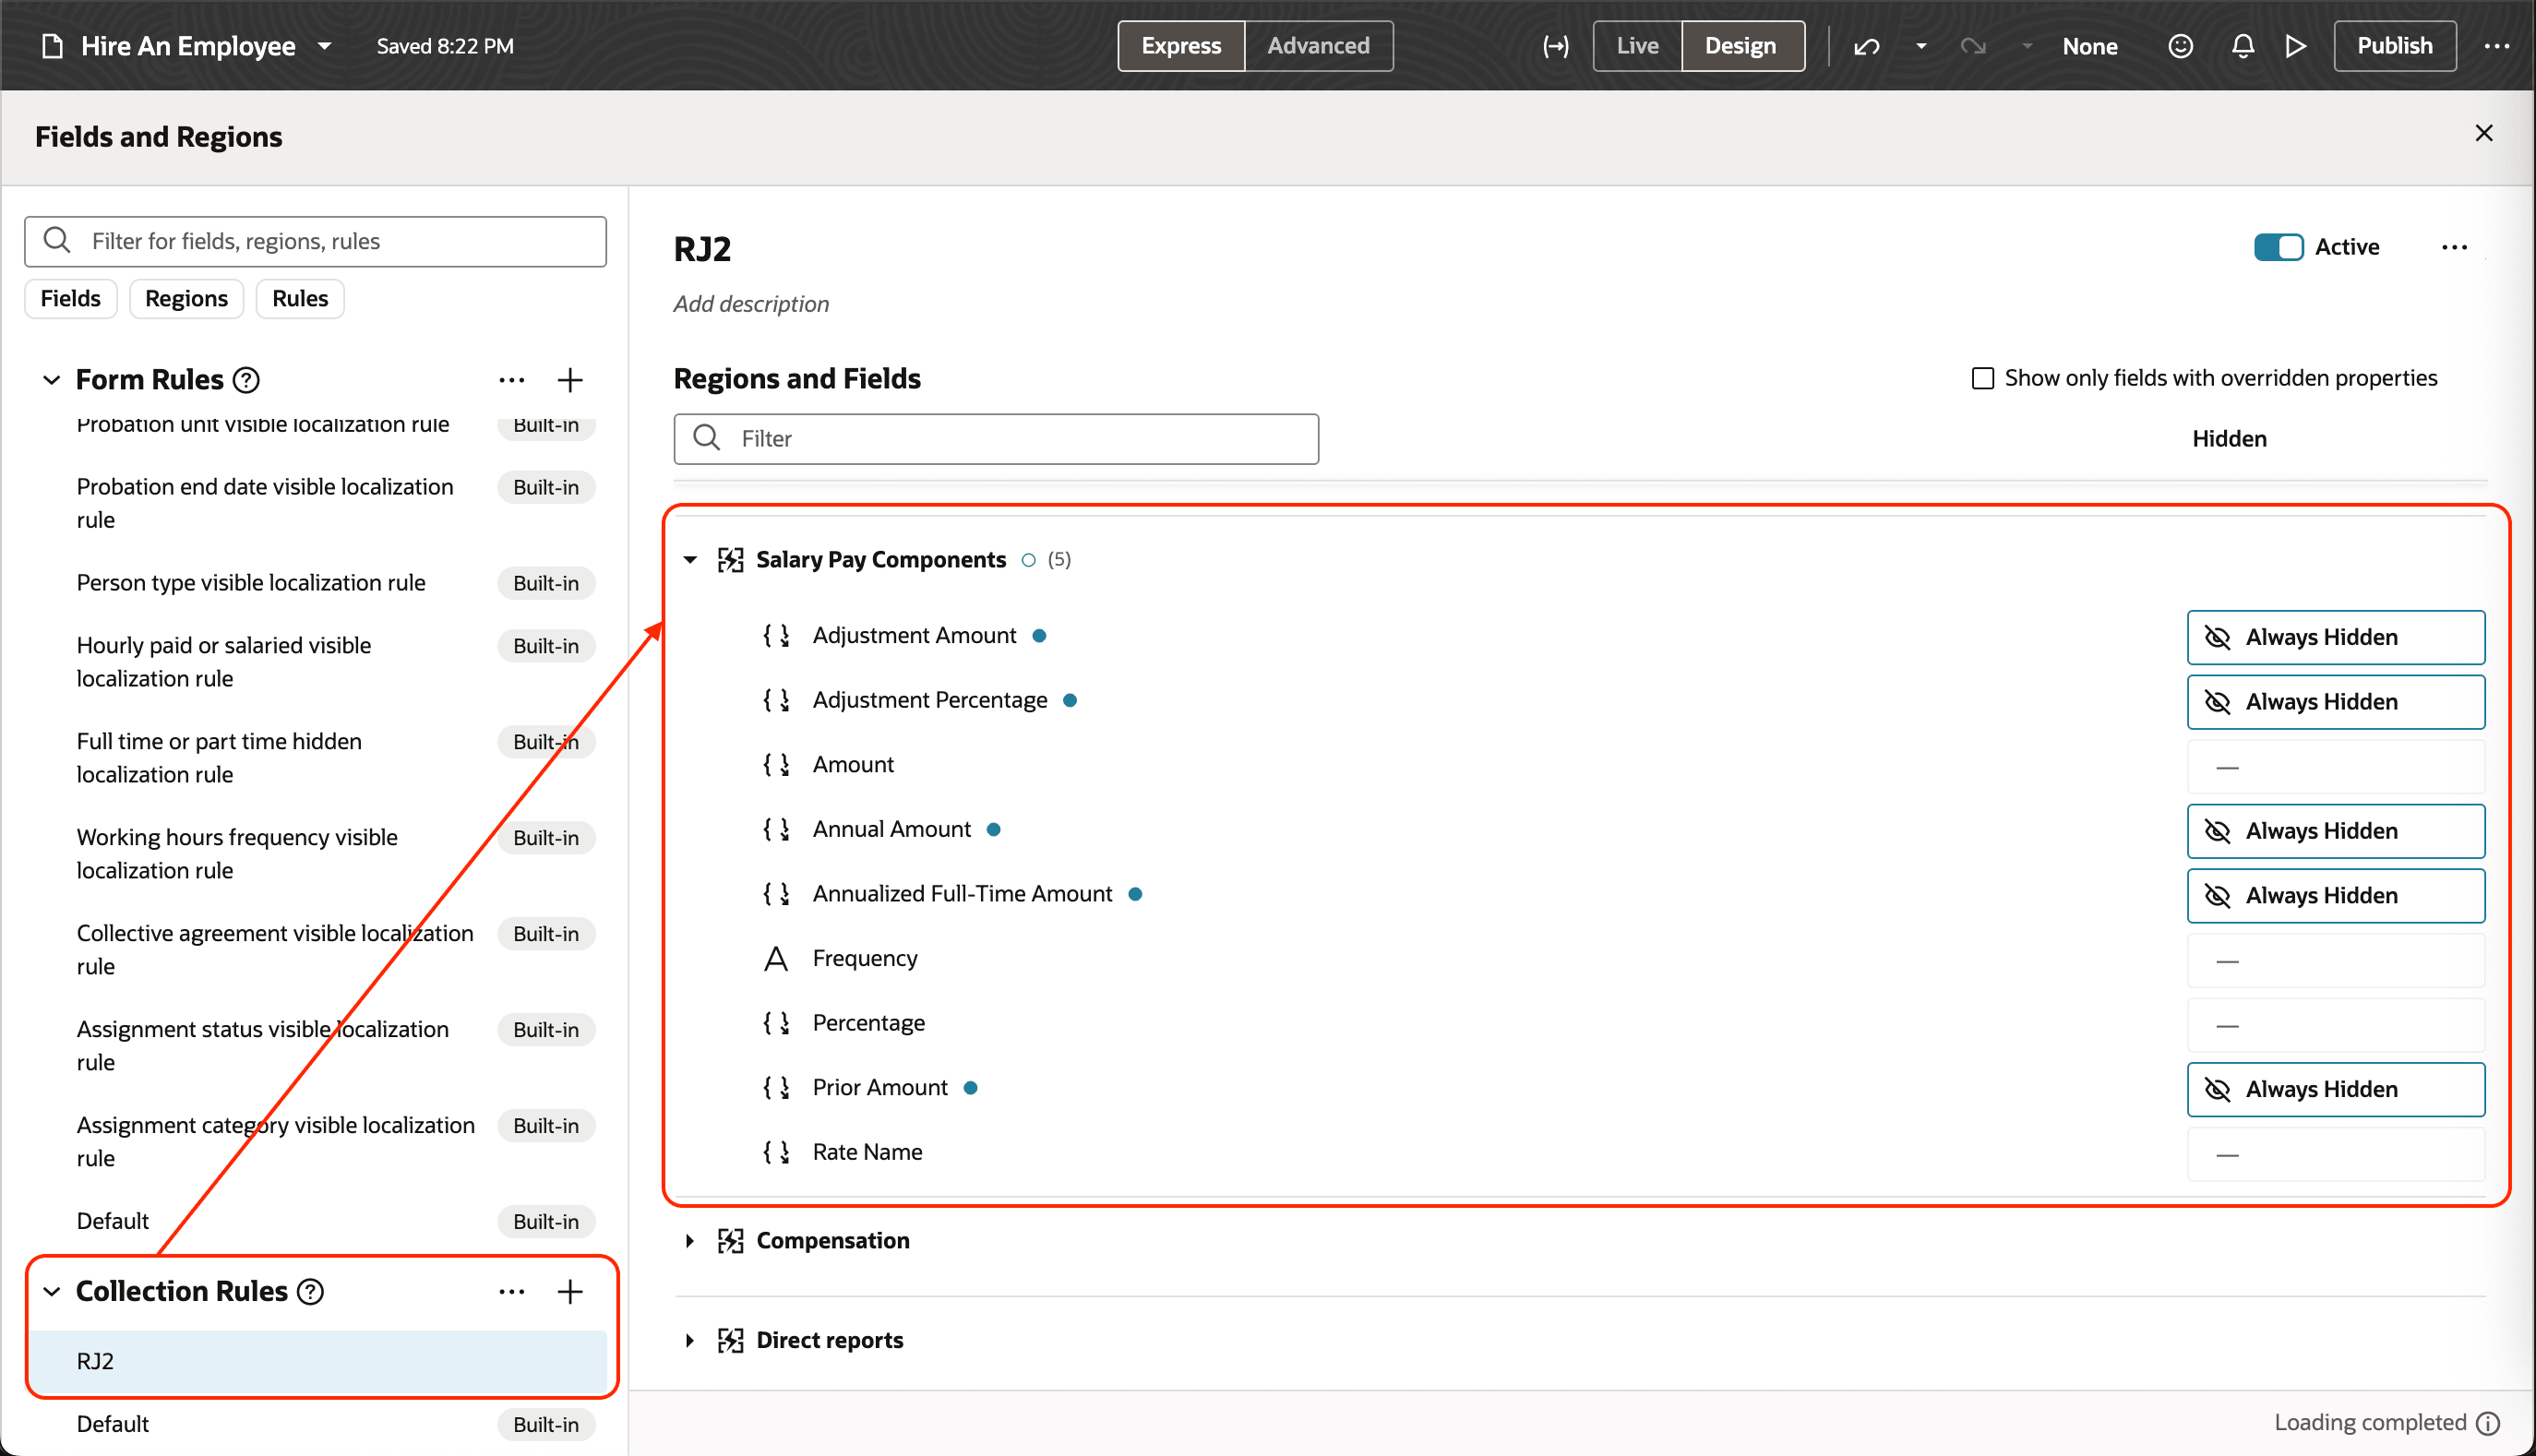Click the notification bell icon
Viewport: 2536px width, 1456px height.
(x=2243, y=46)
